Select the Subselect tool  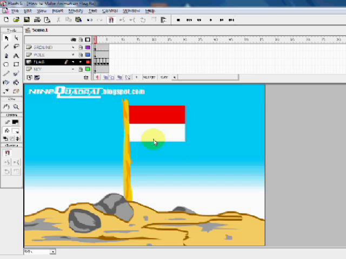(16, 38)
